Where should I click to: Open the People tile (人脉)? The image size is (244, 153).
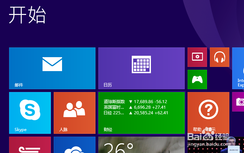(75, 113)
